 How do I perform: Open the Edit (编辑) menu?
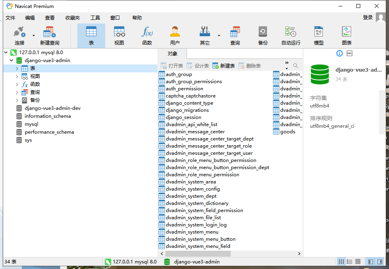30,18
